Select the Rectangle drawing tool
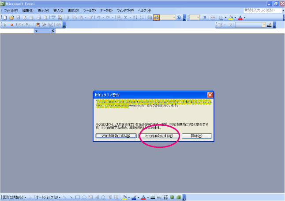Image resolution: width=285 pixels, height=201 pixels. pyautogui.click(x=77, y=197)
